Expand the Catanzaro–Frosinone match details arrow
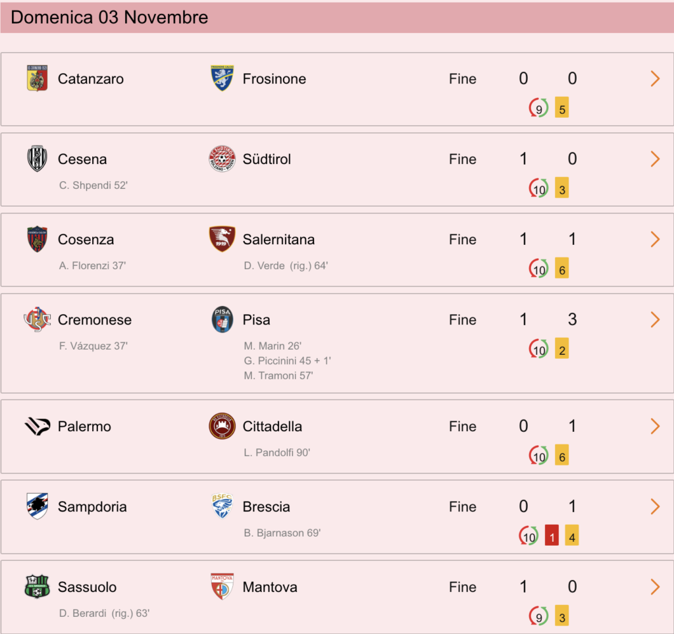 point(655,78)
